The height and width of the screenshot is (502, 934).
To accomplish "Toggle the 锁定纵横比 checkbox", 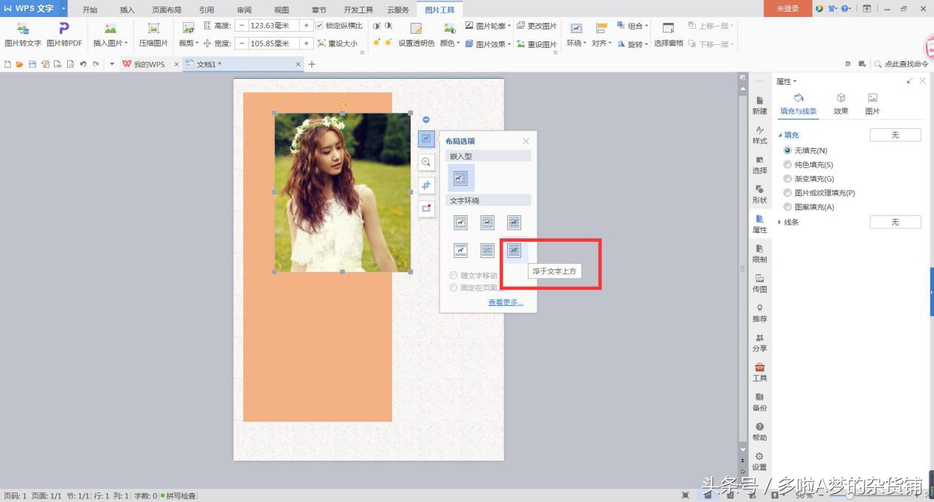I will pos(319,26).
